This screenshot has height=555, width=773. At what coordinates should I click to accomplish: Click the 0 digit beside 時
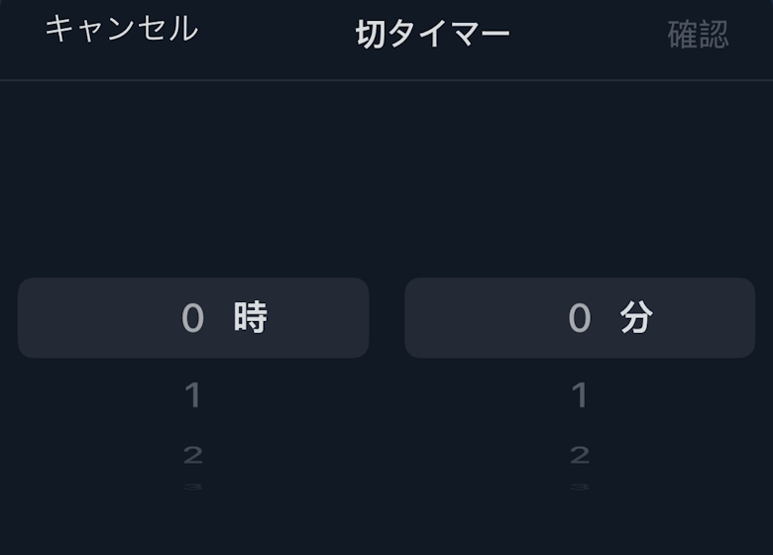[x=193, y=318]
